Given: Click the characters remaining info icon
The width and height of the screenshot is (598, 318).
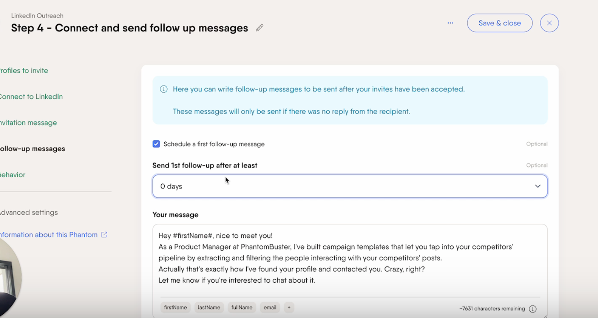Looking at the screenshot, I should tap(532, 309).
